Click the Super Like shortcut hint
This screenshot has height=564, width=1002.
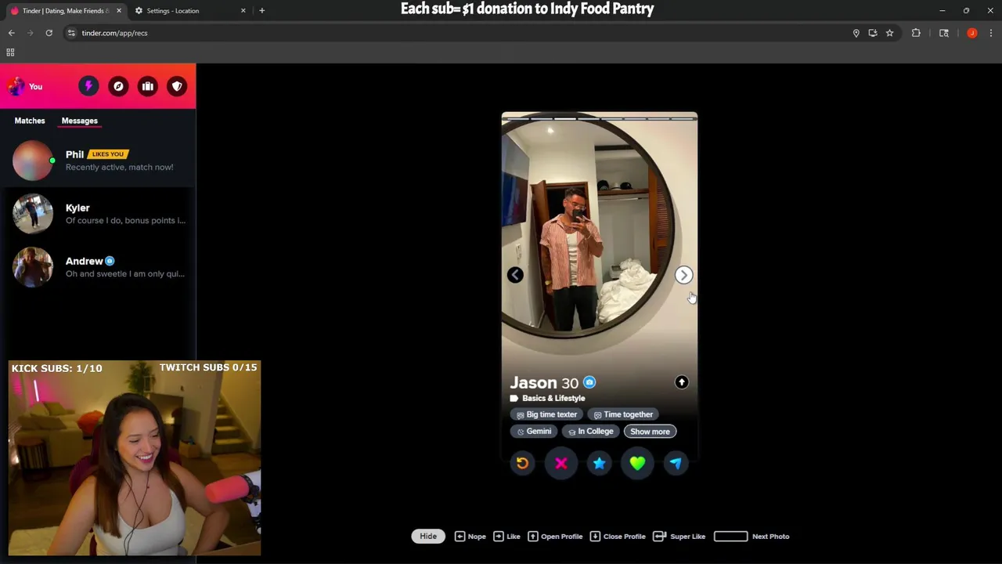pos(679,537)
